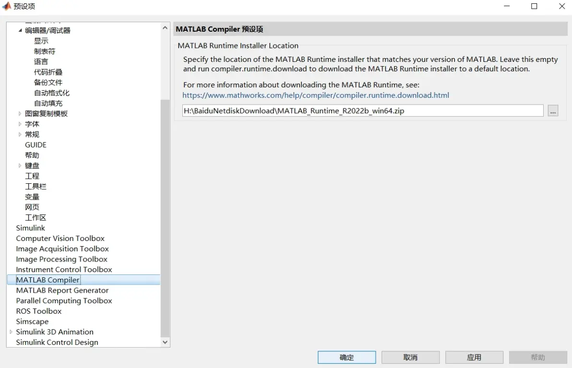572x368 pixels.
Task: Select 图窗复制模板 in the tree
Action: 47,114
